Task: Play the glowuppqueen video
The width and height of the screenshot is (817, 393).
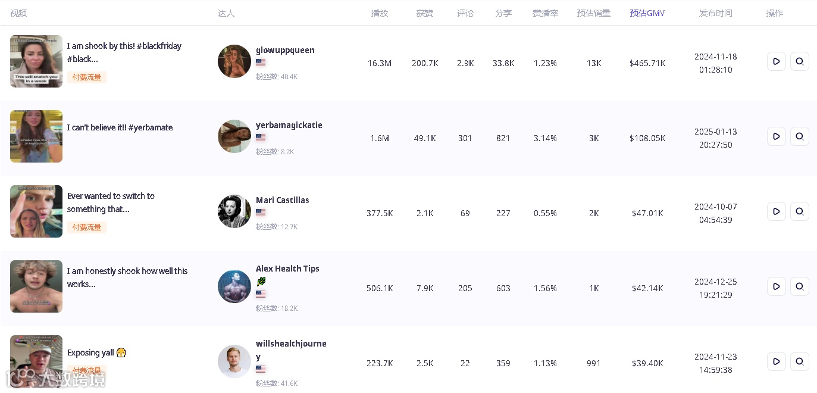Action: coord(777,61)
